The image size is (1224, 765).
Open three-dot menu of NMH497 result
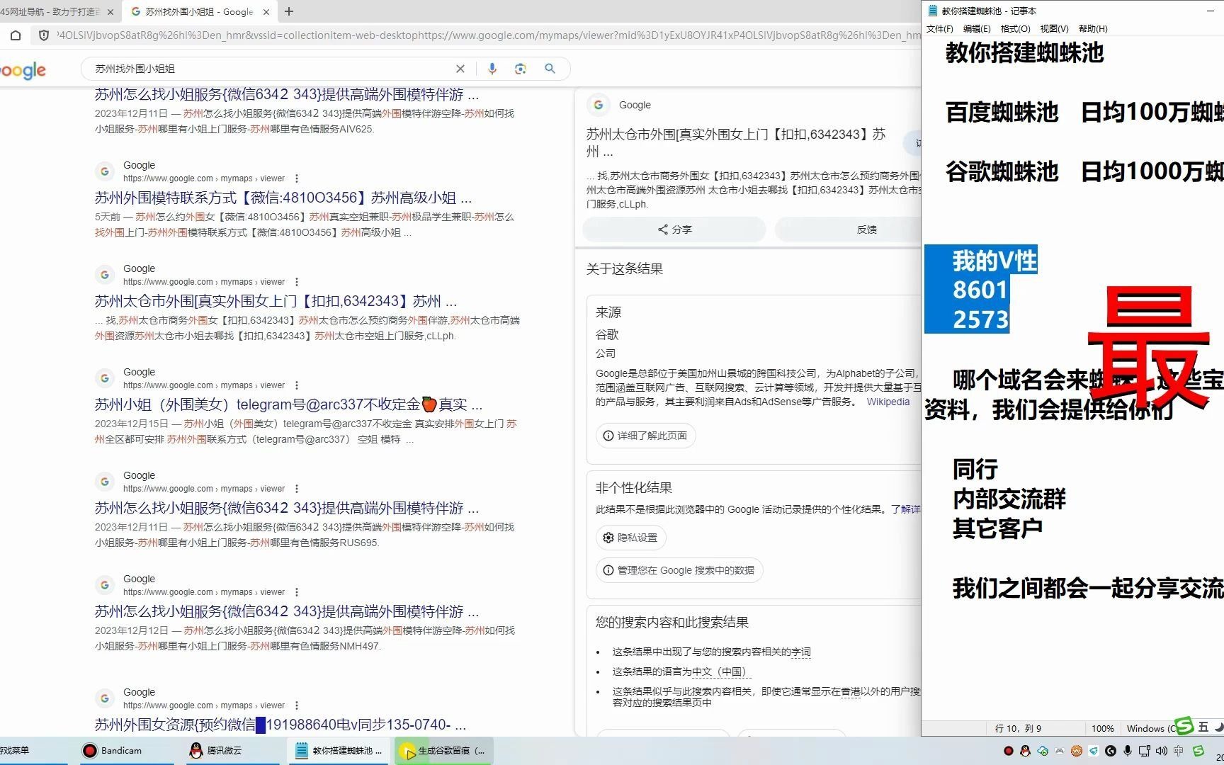pos(297,592)
